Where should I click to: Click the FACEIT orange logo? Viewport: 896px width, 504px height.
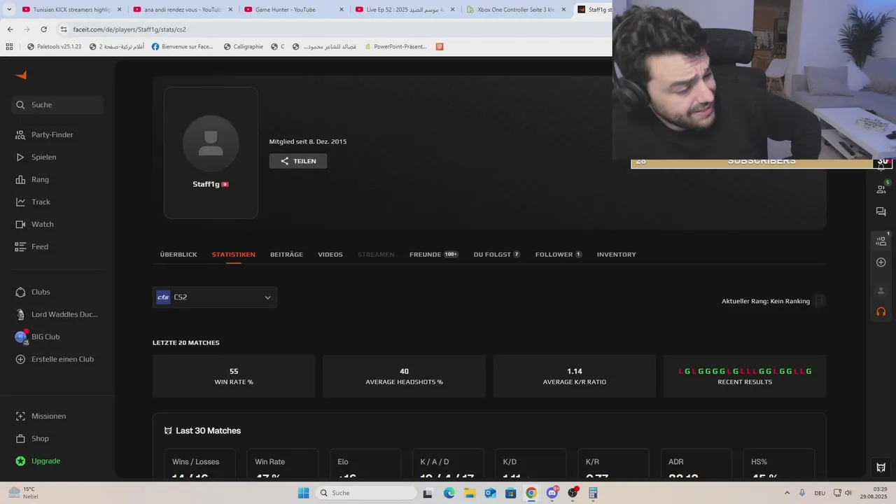(x=21, y=75)
